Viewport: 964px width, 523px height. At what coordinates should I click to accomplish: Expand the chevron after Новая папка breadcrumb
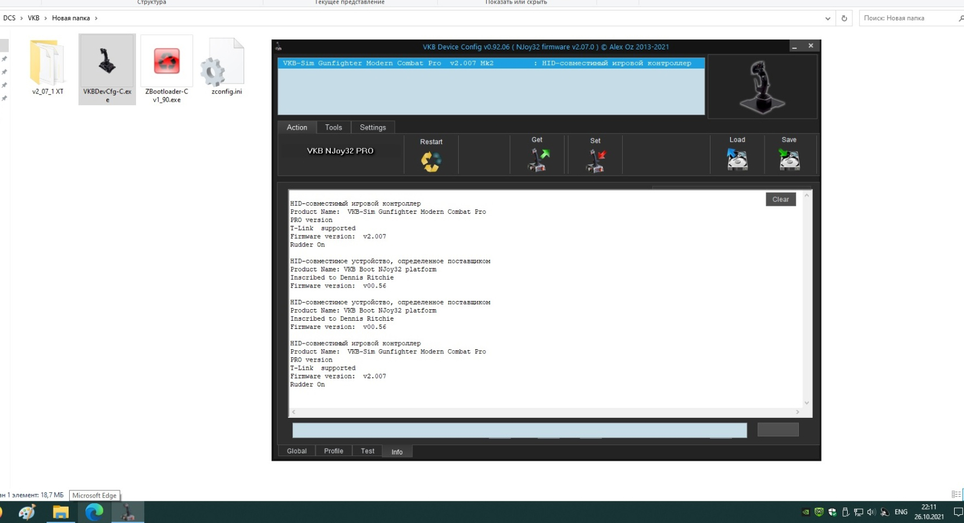(96, 18)
